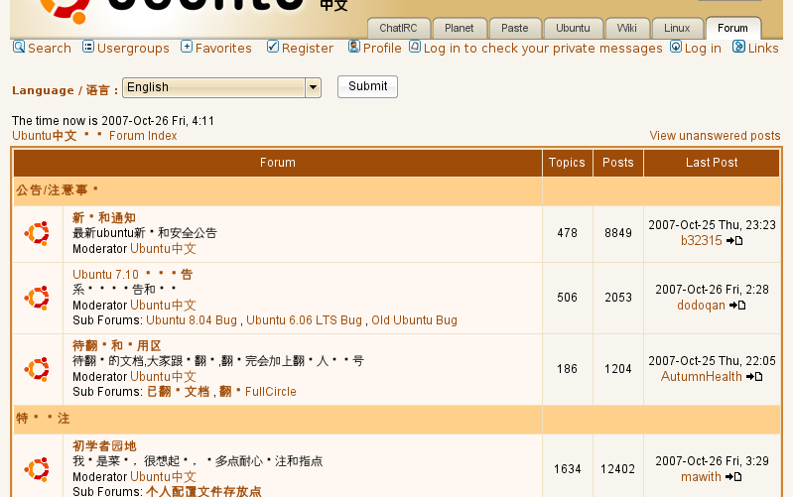Click the posts count 8849
This screenshot has height=497, width=793.
click(x=618, y=233)
